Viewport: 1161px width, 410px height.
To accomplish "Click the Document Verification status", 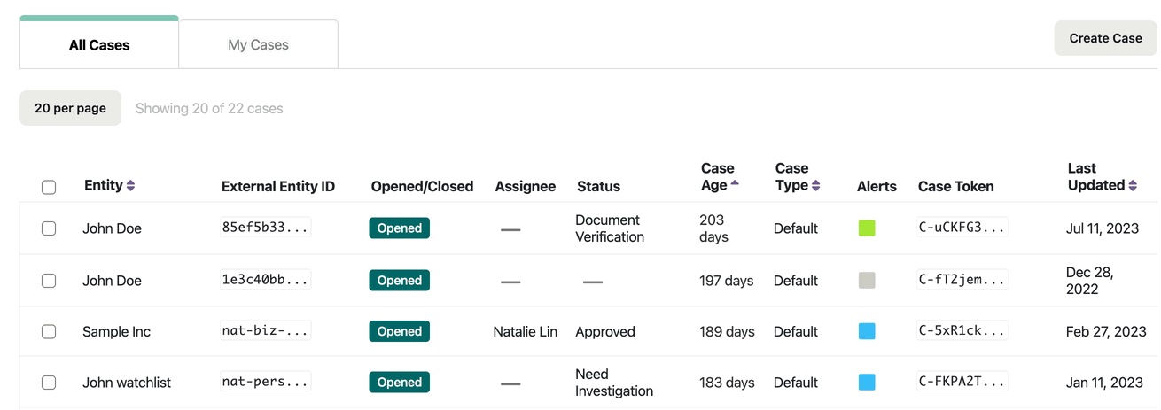I will [610, 228].
